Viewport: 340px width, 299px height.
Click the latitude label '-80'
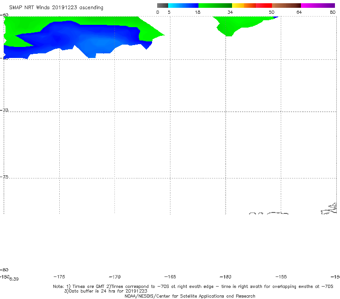4,270
